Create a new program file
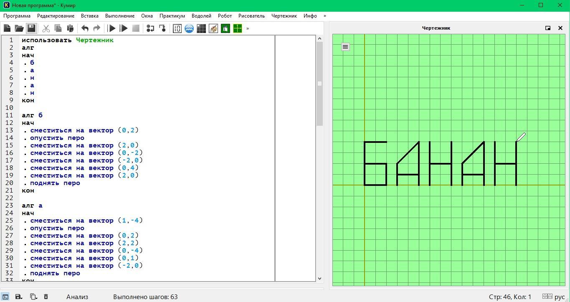The image size is (570, 302). pyautogui.click(x=7, y=28)
